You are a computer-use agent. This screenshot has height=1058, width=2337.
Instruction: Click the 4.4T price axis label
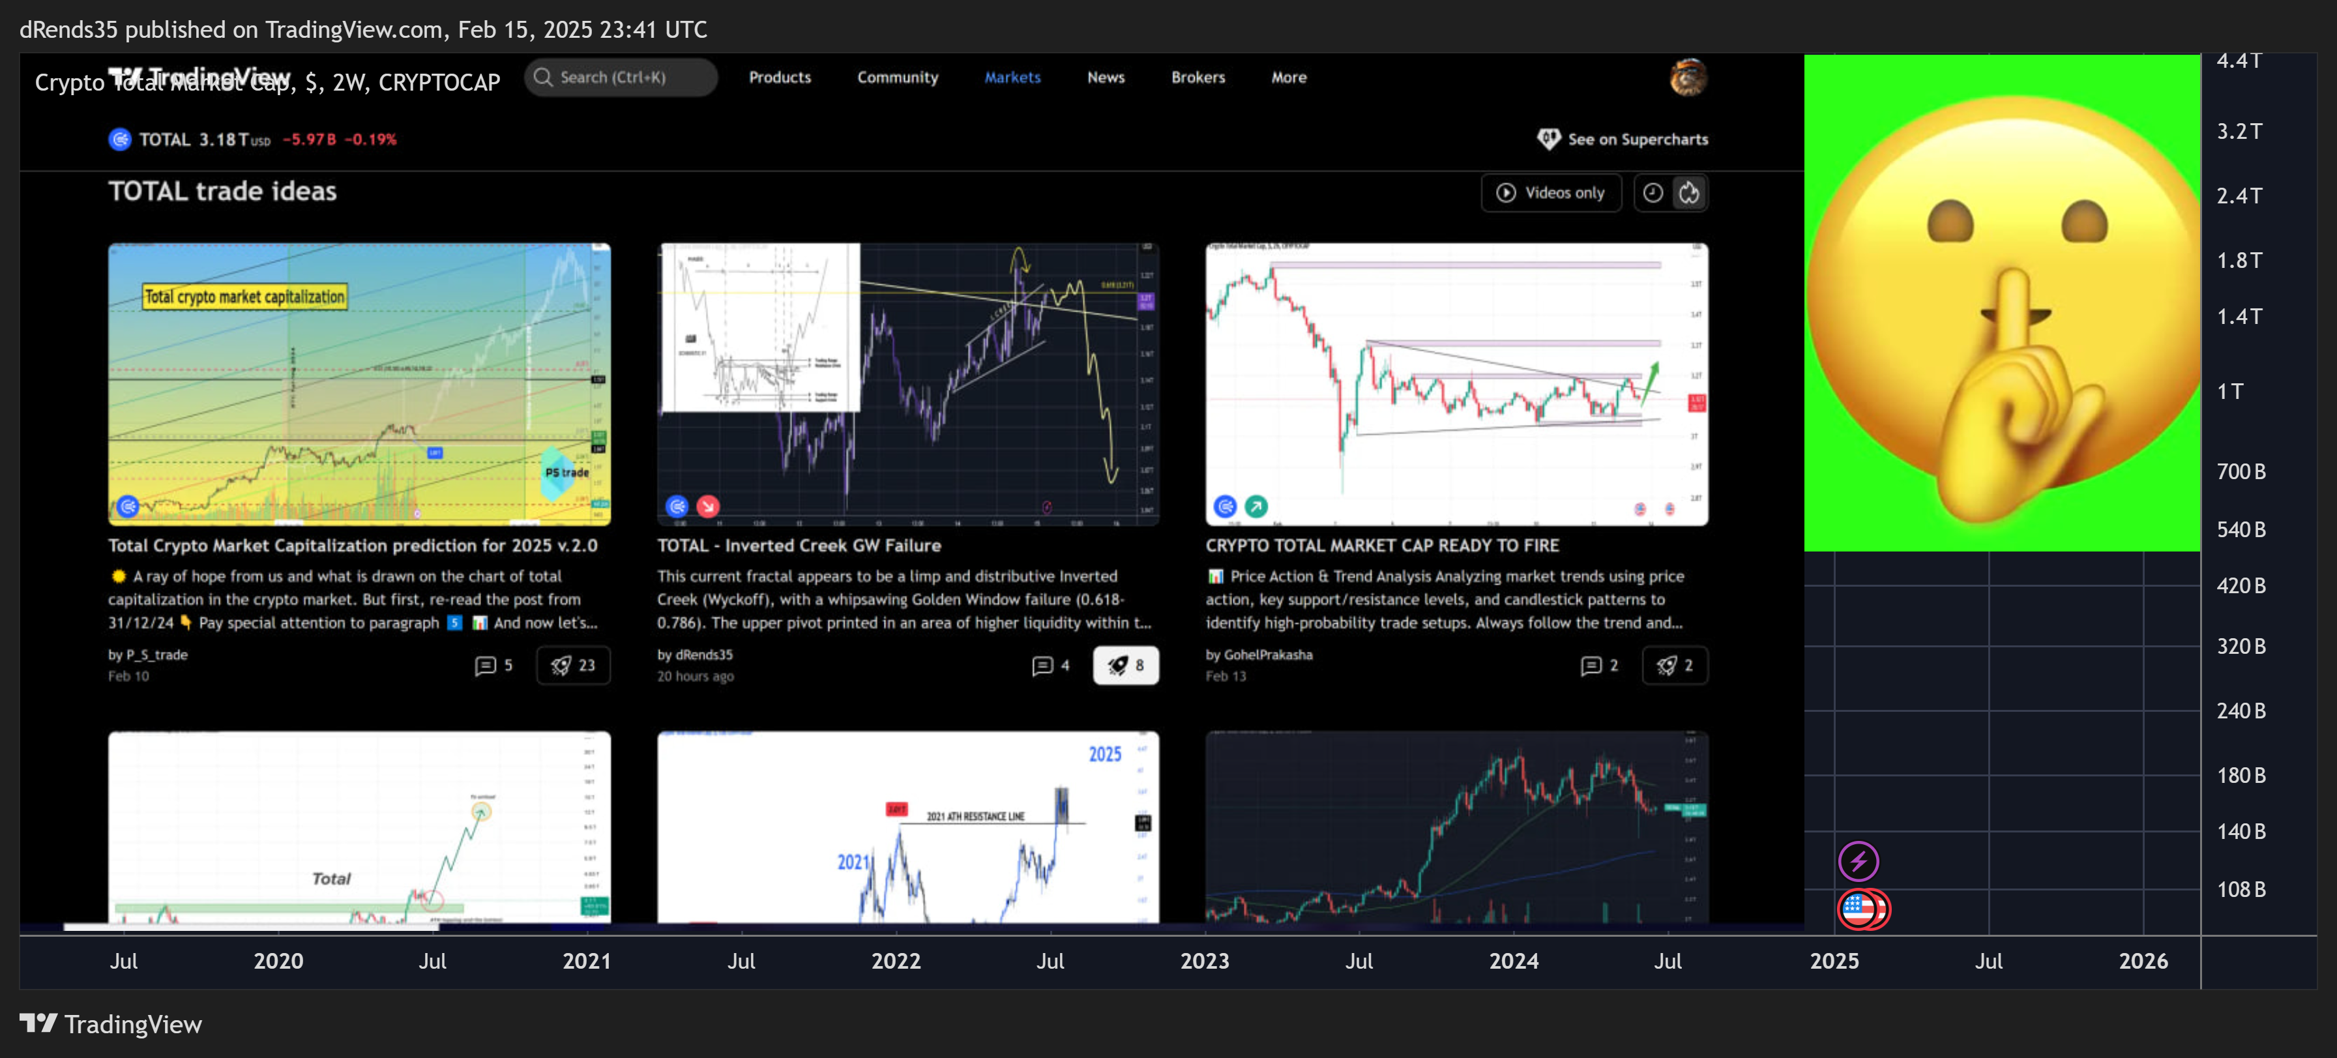(x=2239, y=61)
